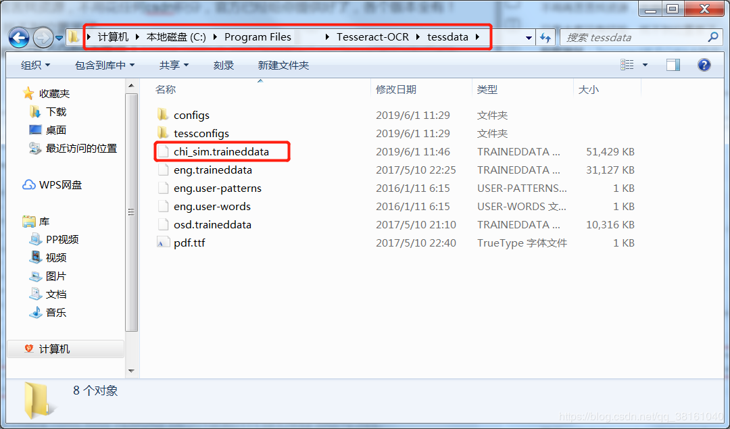This screenshot has width=730, height=429.
Task: Click the magnifier search icon
Action: (713, 37)
